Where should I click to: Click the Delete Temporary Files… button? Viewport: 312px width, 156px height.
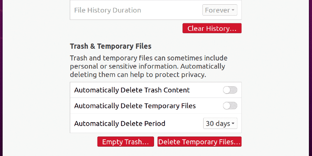[x=199, y=142]
